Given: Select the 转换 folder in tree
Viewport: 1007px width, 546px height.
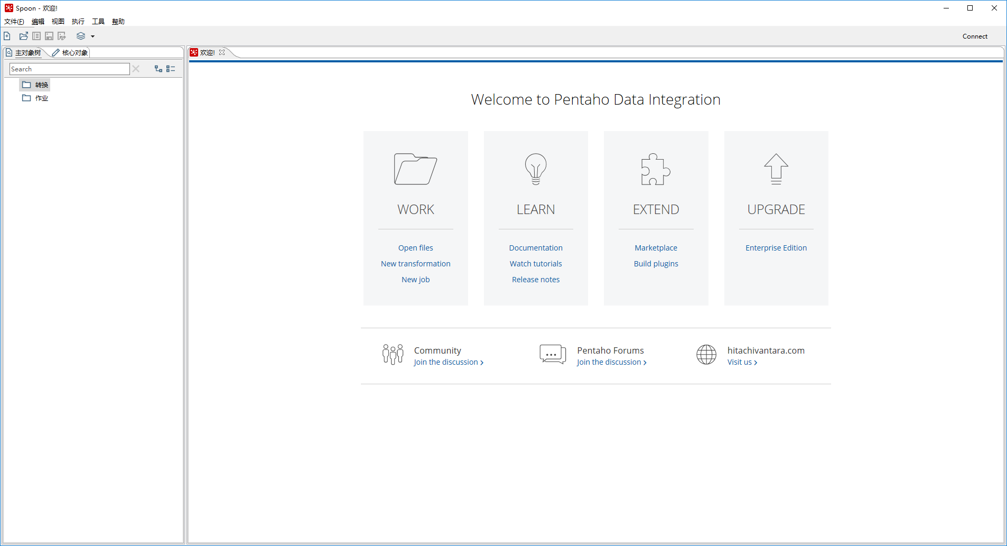Looking at the screenshot, I should point(35,85).
